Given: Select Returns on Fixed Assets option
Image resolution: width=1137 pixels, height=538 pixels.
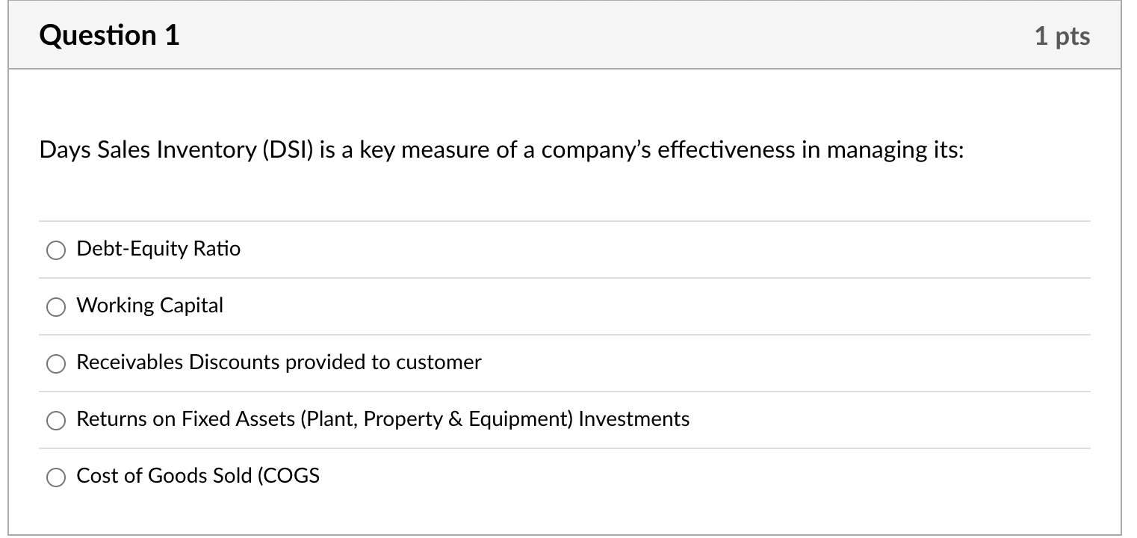Looking at the screenshot, I should point(56,421).
